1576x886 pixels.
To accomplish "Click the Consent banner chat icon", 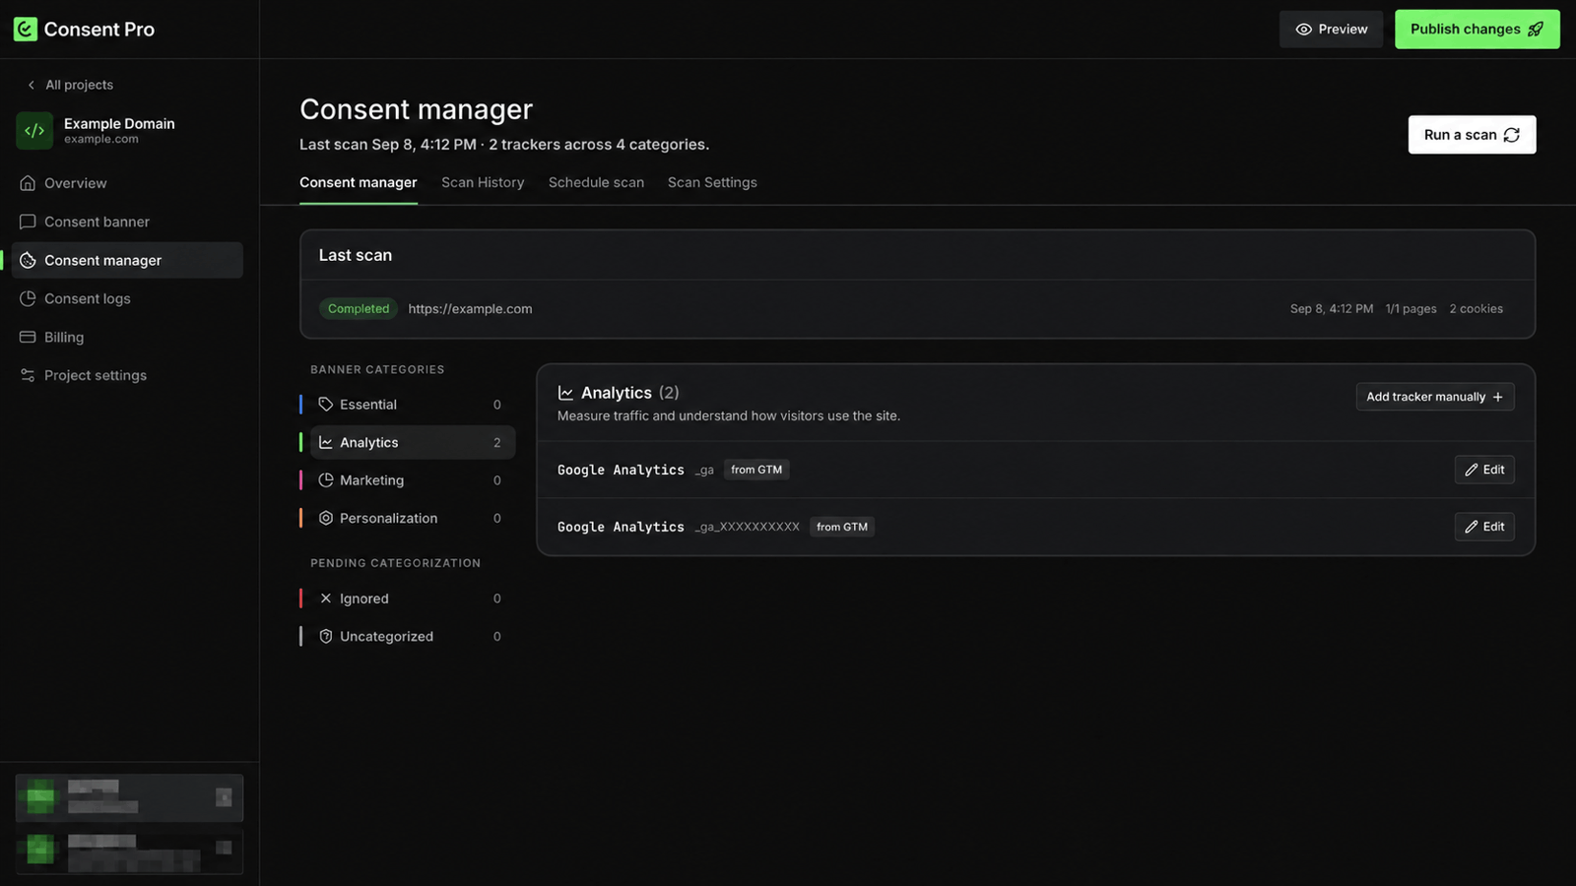I will coord(28,221).
